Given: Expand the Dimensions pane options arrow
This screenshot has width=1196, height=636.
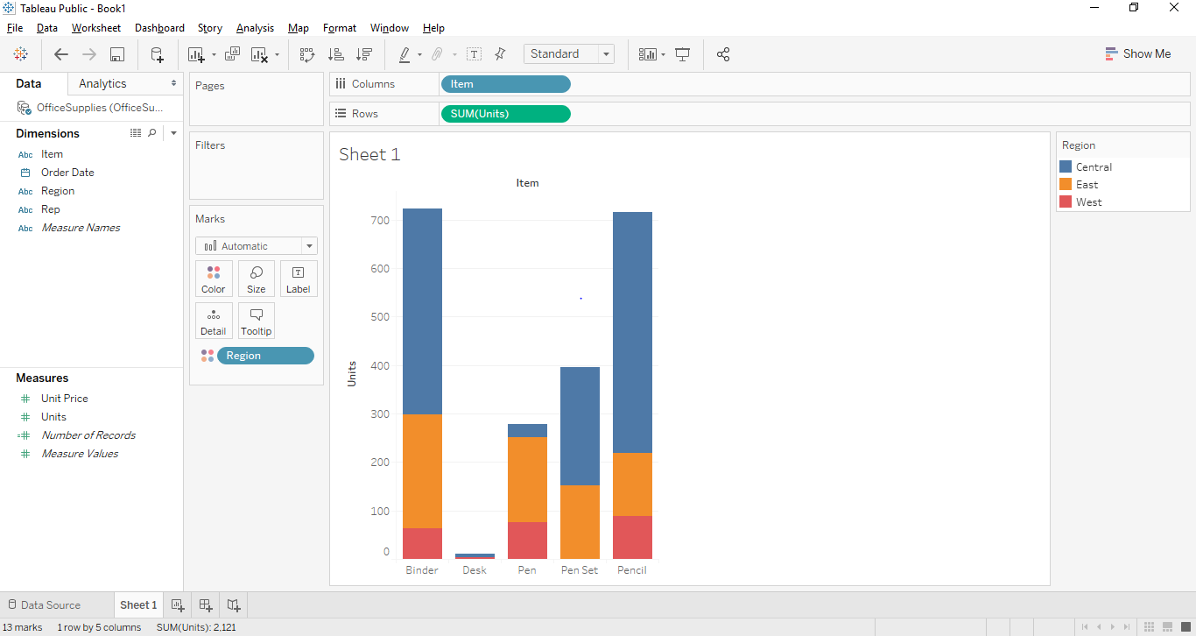Looking at the screenshot, I should (173, 133).
